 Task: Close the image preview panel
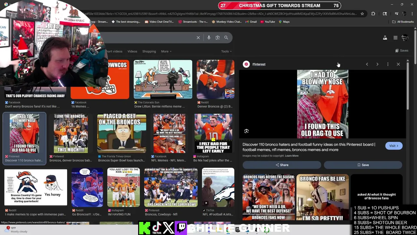click(398, 64)
